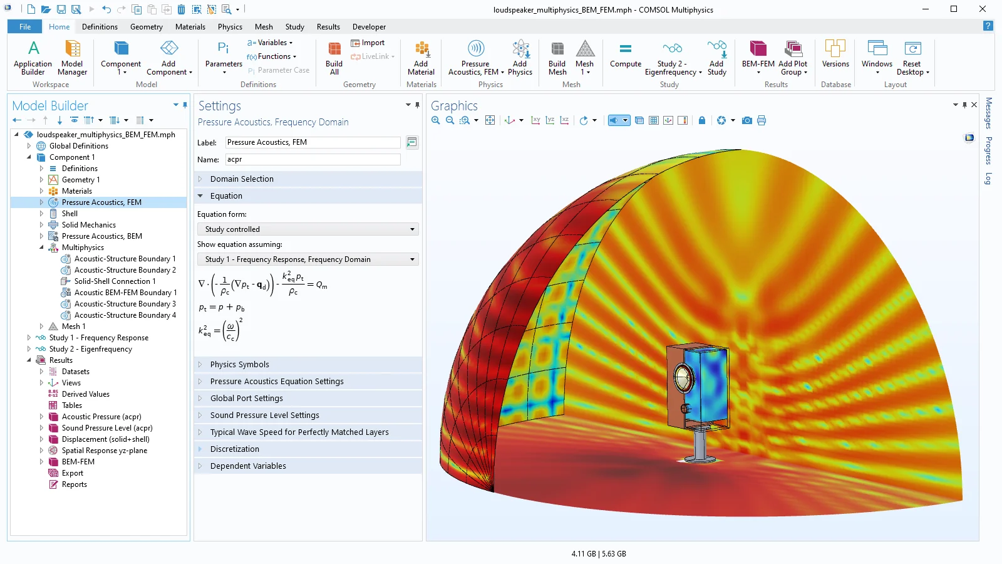This screenshot has width=1002, height=564.
Task: Toggle the view lock padlock icon
Action: point(702,120)
